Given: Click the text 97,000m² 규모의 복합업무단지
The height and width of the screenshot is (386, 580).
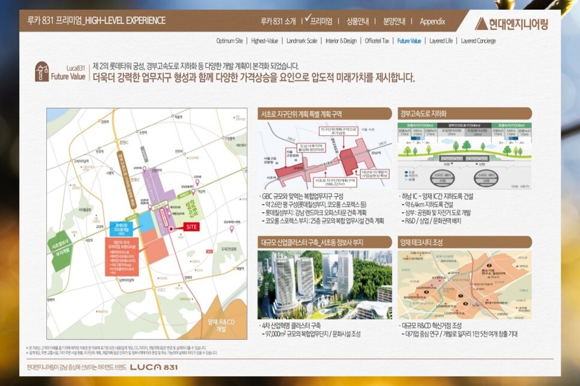Looking at the screenshot, I should pos(311,334).
